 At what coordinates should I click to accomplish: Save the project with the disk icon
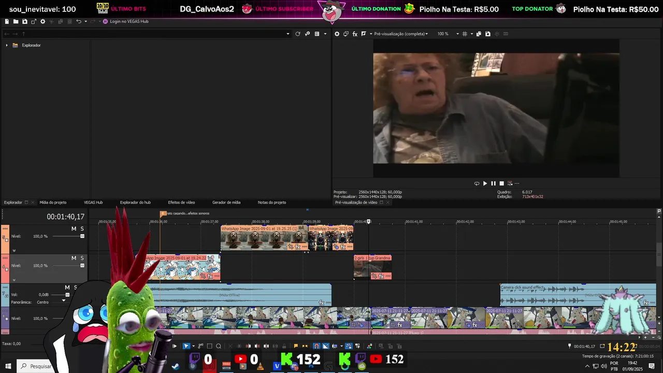pos(24,21)
